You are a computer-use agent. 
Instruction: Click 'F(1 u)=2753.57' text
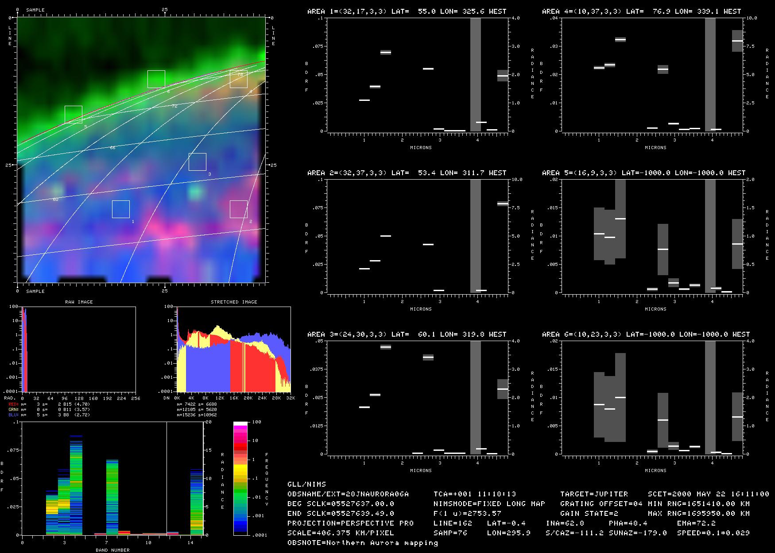(467, 514)
